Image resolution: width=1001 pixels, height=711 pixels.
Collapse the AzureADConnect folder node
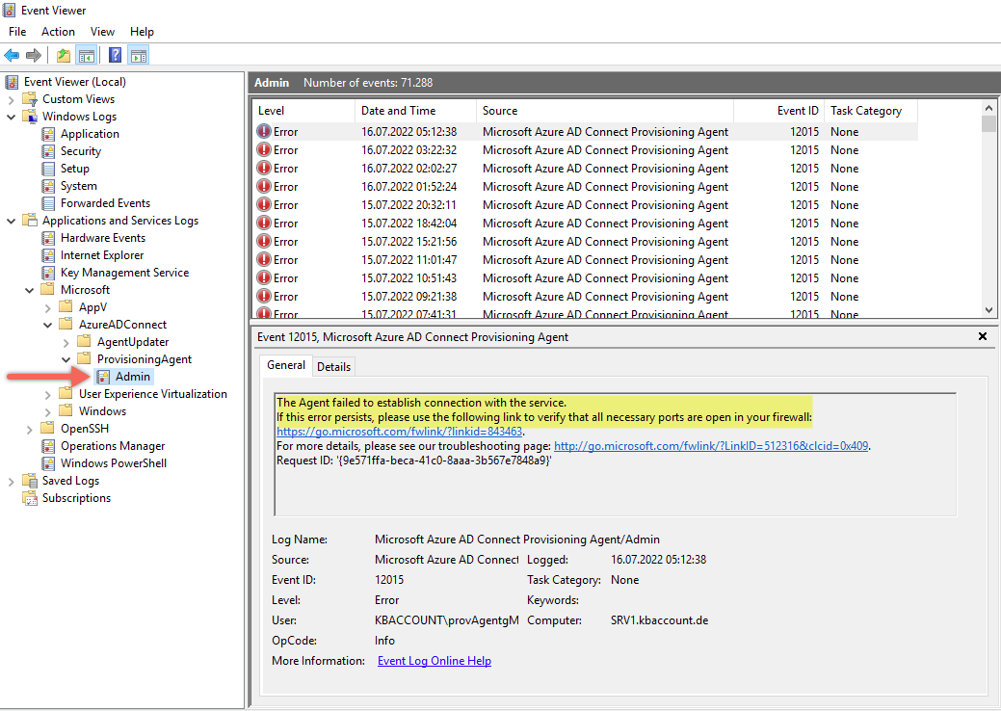[48, 325]
